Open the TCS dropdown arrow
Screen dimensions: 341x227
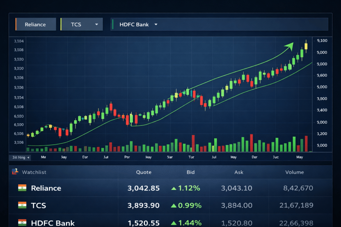(97, 24)
